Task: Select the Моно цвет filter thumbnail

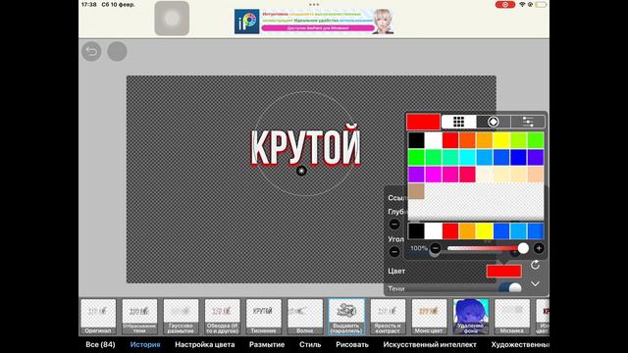Action: click(x=429, y=317)
